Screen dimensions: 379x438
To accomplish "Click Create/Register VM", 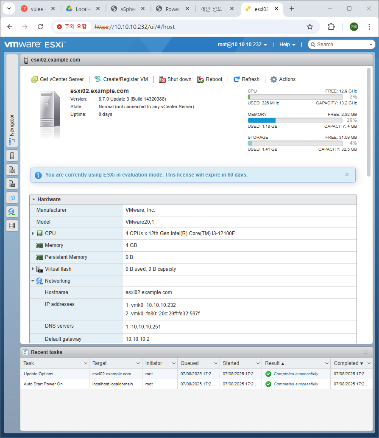I will click(121, 79).
